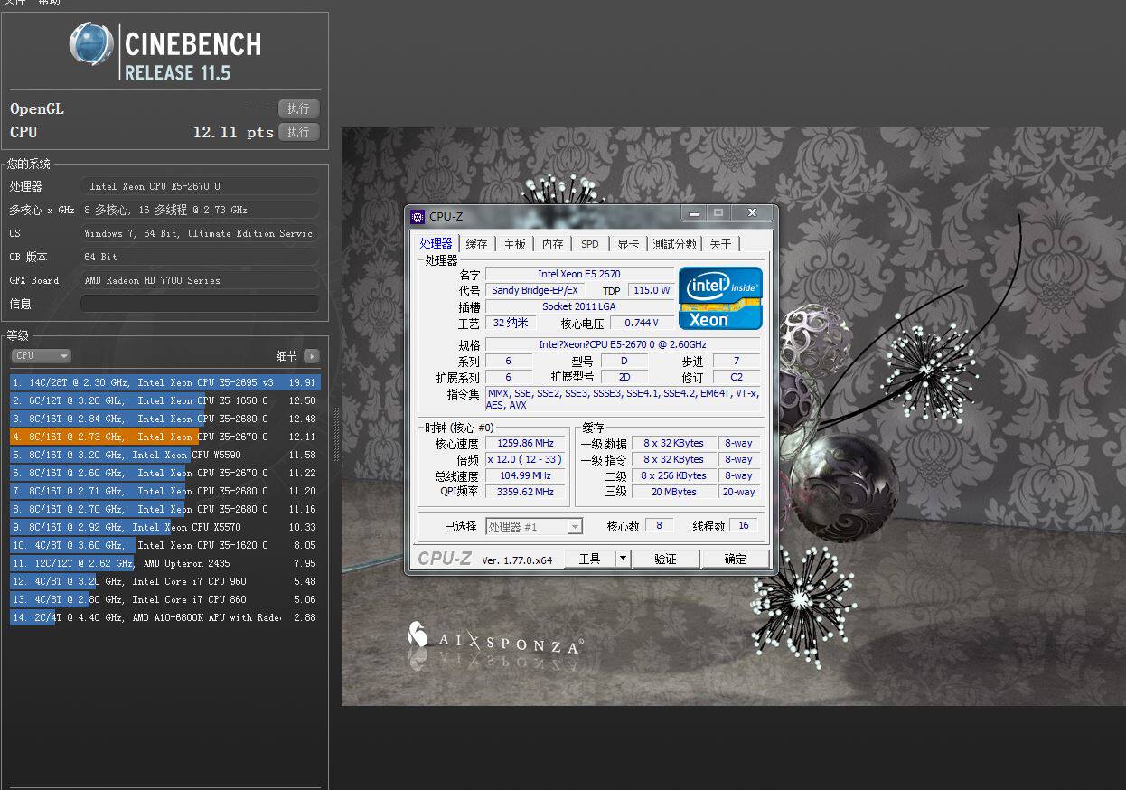The height and width of the screenshot is (790, 1126).
Task: Click the 核心数 value 8
Action: (x=660, y=525)
